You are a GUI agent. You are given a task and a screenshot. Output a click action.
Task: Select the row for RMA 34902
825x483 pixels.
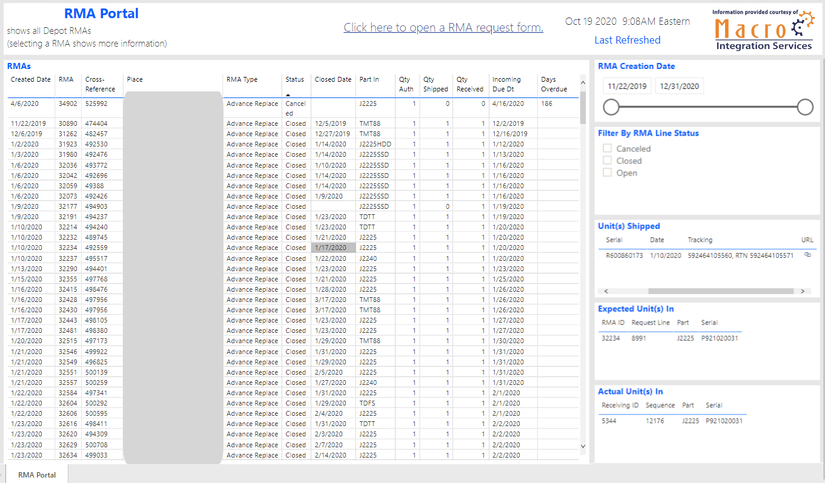click(68, 104)
